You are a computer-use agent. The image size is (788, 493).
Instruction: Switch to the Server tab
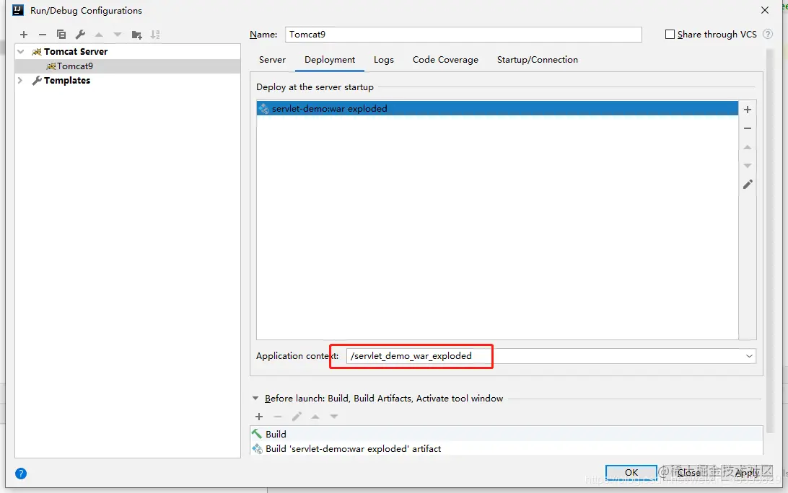click(x=272, y=60)
